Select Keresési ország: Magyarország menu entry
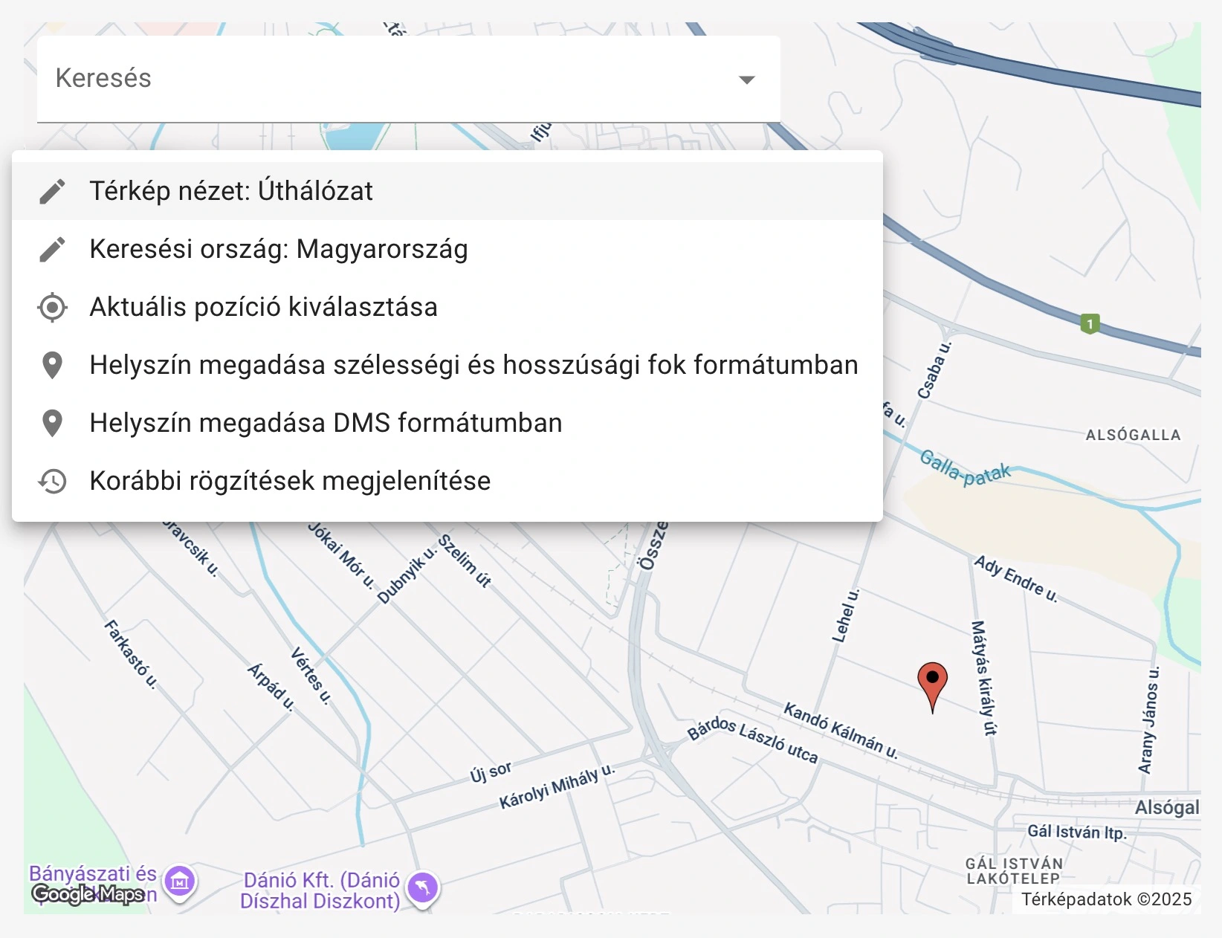 pos(279,249)
